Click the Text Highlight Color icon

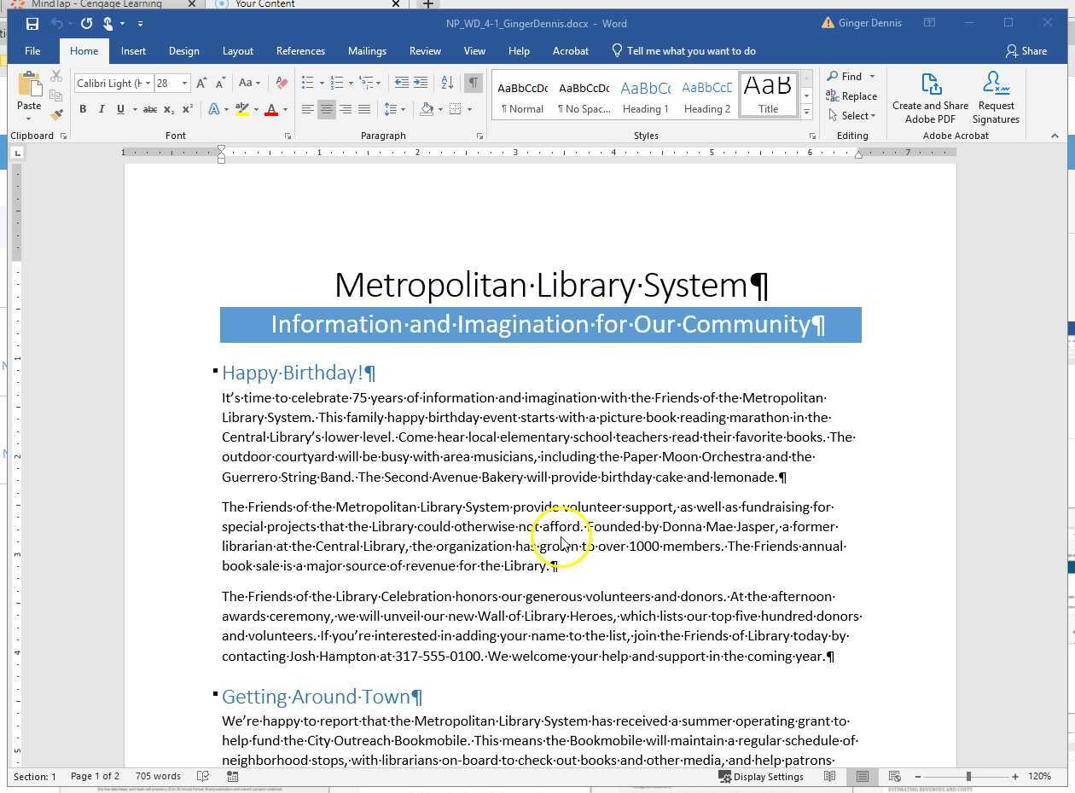(241, 109)
